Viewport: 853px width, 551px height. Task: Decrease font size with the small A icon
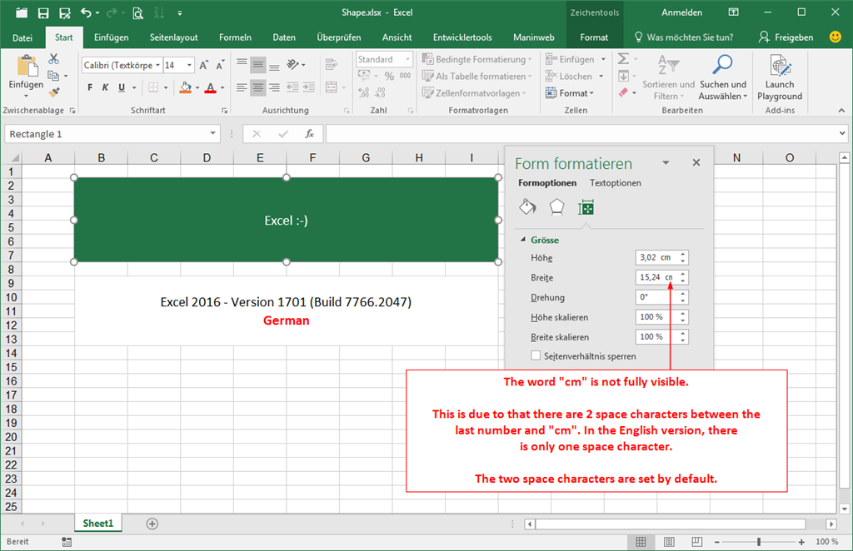coord(220,65)
